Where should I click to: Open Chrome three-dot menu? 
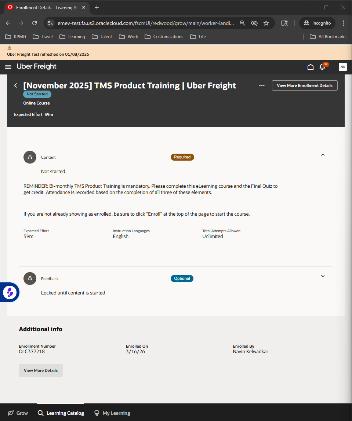pyautogui.click(x=344, y=23)
